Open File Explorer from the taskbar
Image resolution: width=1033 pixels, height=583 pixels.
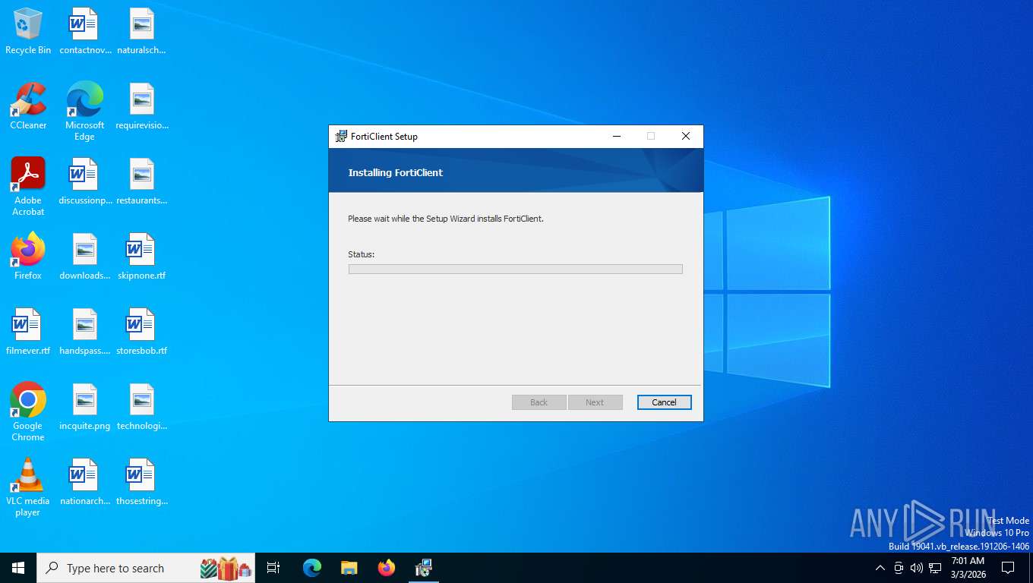tap(349, 568)
